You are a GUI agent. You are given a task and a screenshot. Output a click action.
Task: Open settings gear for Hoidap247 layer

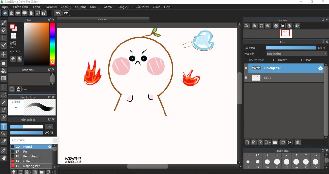pyautogui.click(x=320, y=68)
